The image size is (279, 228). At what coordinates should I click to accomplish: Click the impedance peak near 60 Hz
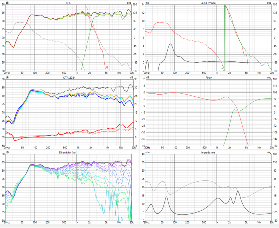[166, 197]
